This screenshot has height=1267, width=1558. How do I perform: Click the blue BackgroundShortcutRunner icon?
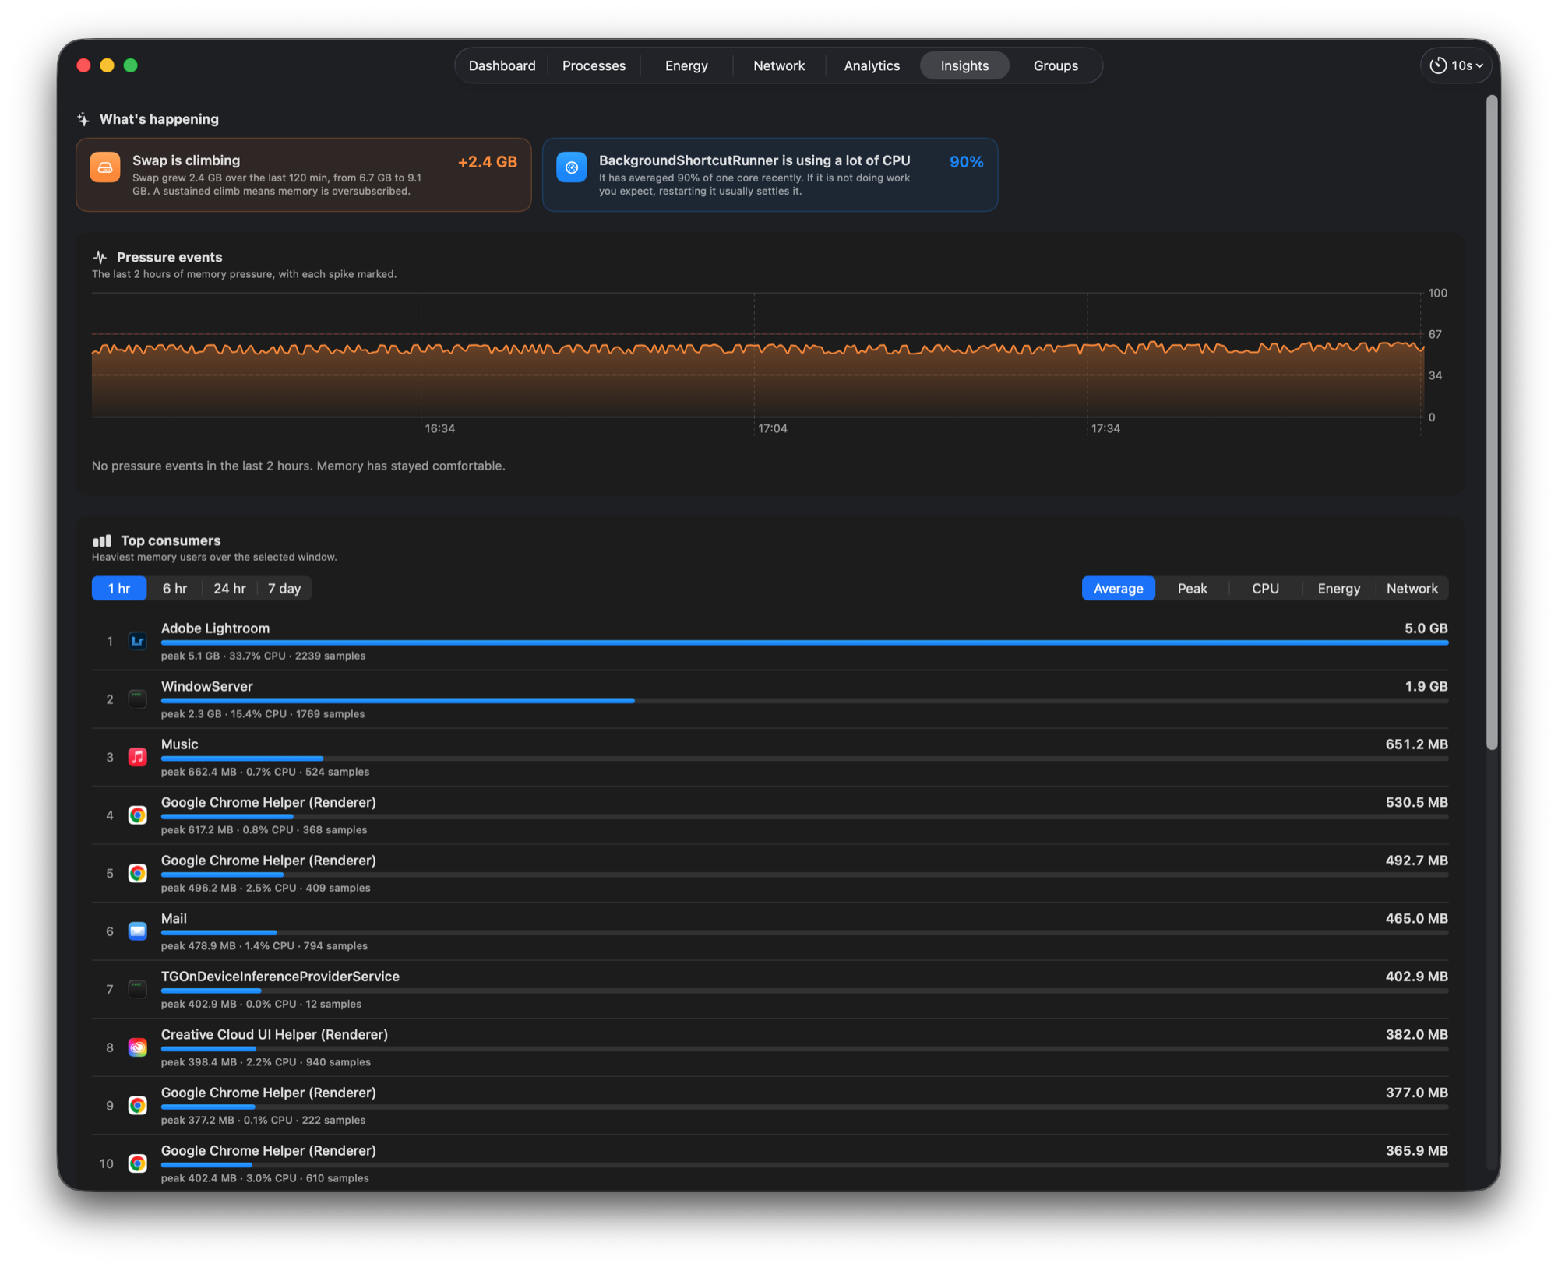[572, 167]
